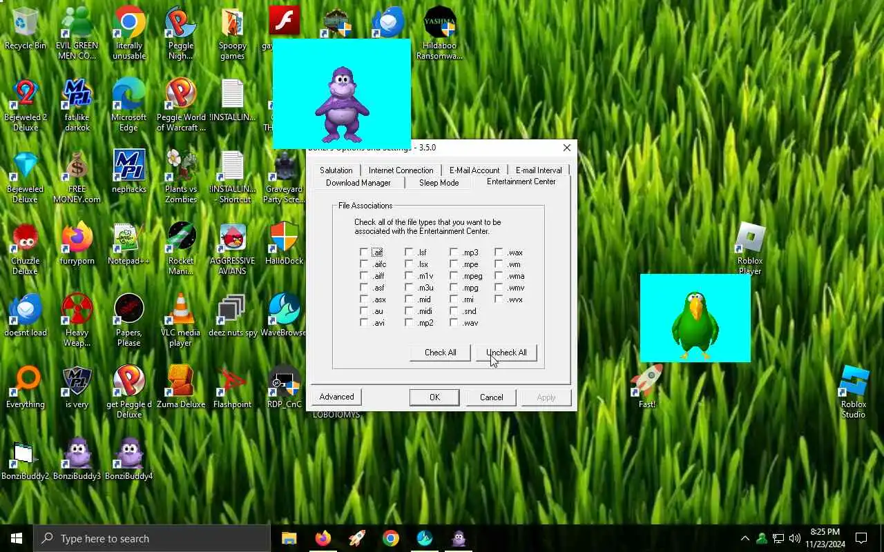Select the AGGRESSIVE AVIANS icon
The image size is (884, 552).
[233, 248]
